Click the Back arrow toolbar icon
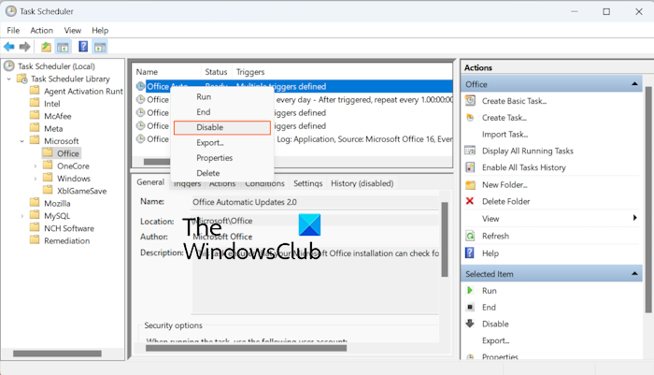The height and width of the screenshot is (375, 654). click(x=9, y=47)
